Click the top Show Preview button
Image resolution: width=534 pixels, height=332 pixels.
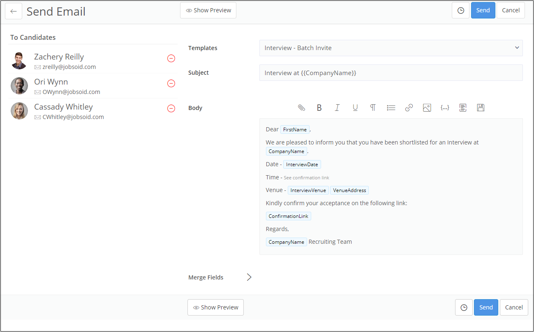click(208, 11)
